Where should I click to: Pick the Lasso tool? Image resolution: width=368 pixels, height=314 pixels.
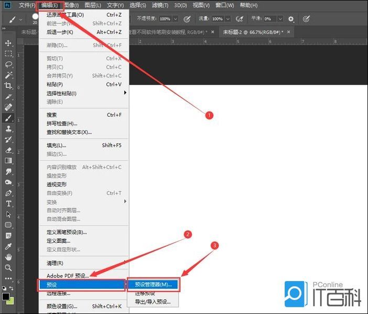[x=8, y=64]
